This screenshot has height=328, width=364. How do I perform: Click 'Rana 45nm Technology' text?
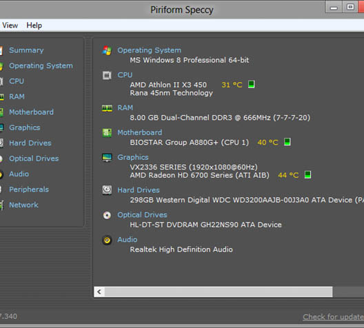(172, 93)
